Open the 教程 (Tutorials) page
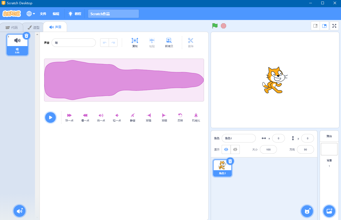 pyautogui.click(x=75, y=14)
